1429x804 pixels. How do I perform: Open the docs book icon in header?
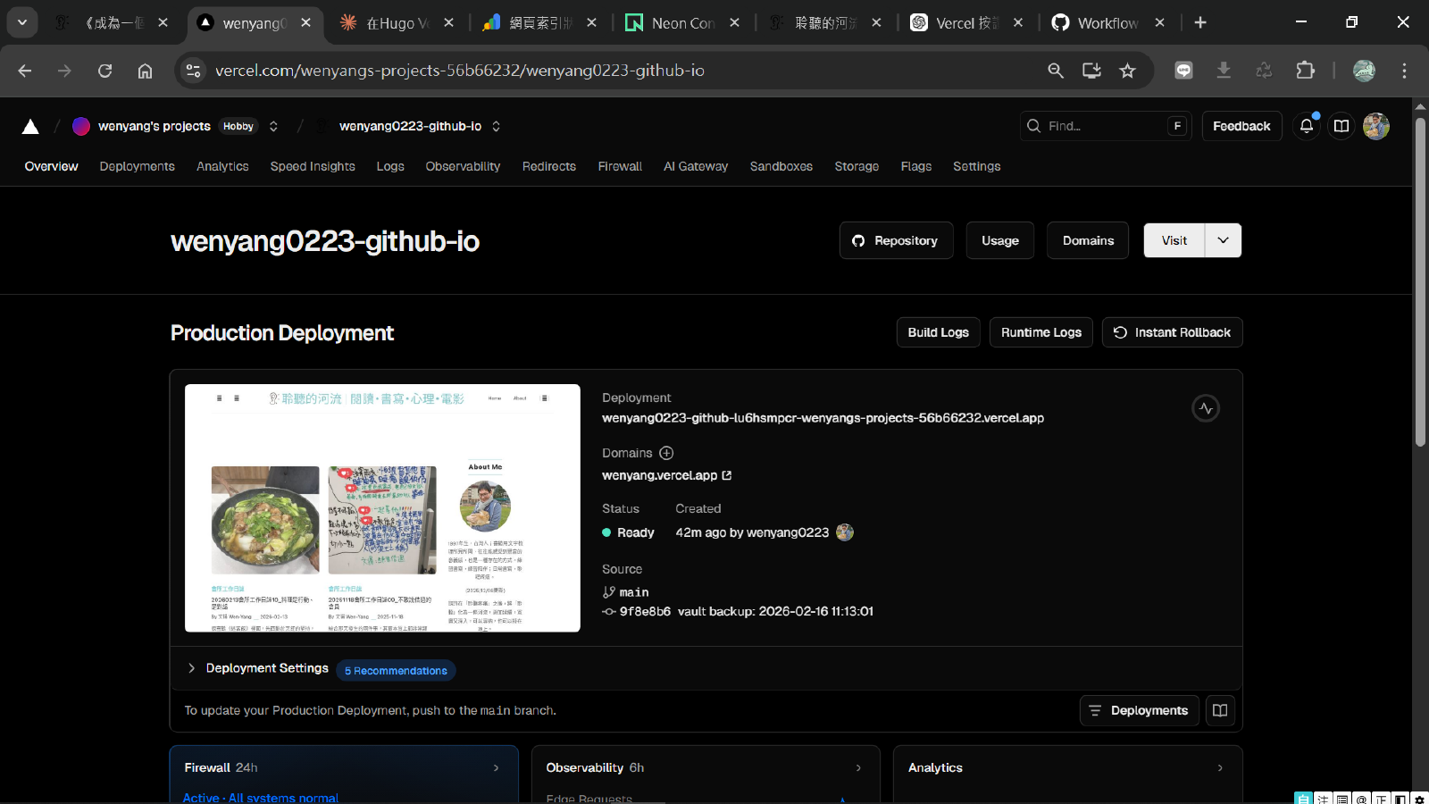1341,126
